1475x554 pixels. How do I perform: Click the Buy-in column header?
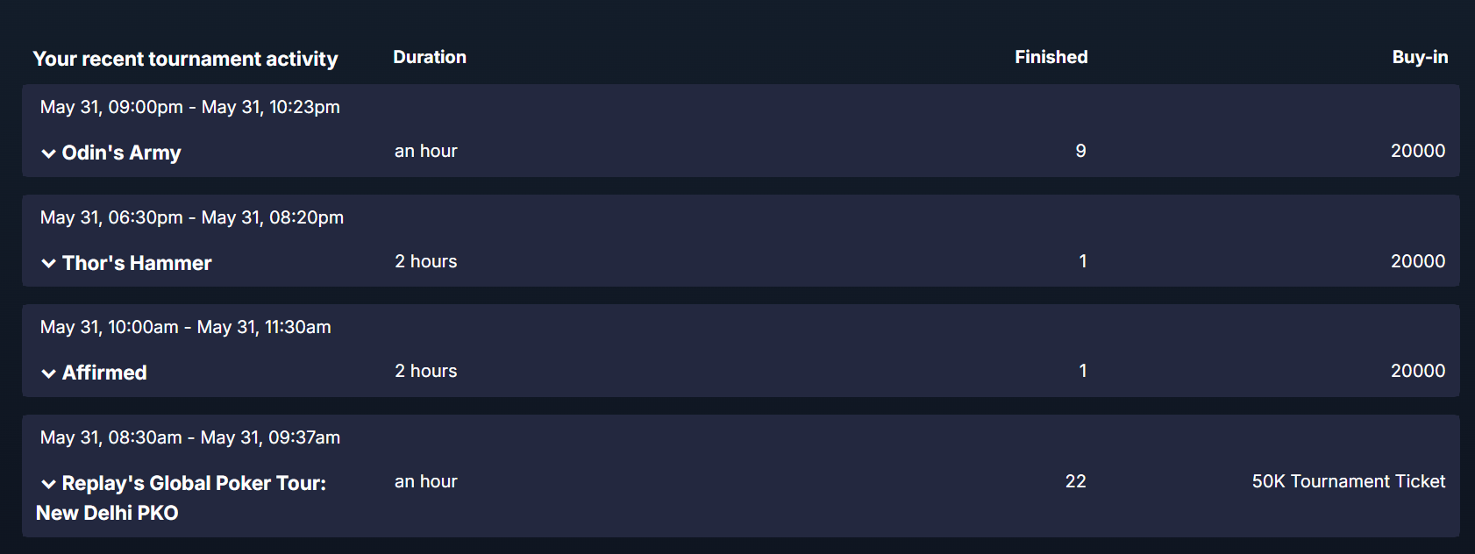coord(1420,57)
